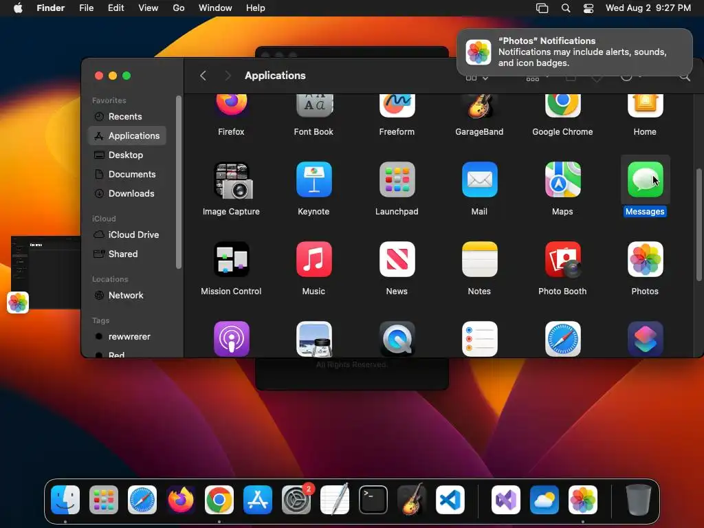Select the Podcasts app icon

[x=231, y=339]
